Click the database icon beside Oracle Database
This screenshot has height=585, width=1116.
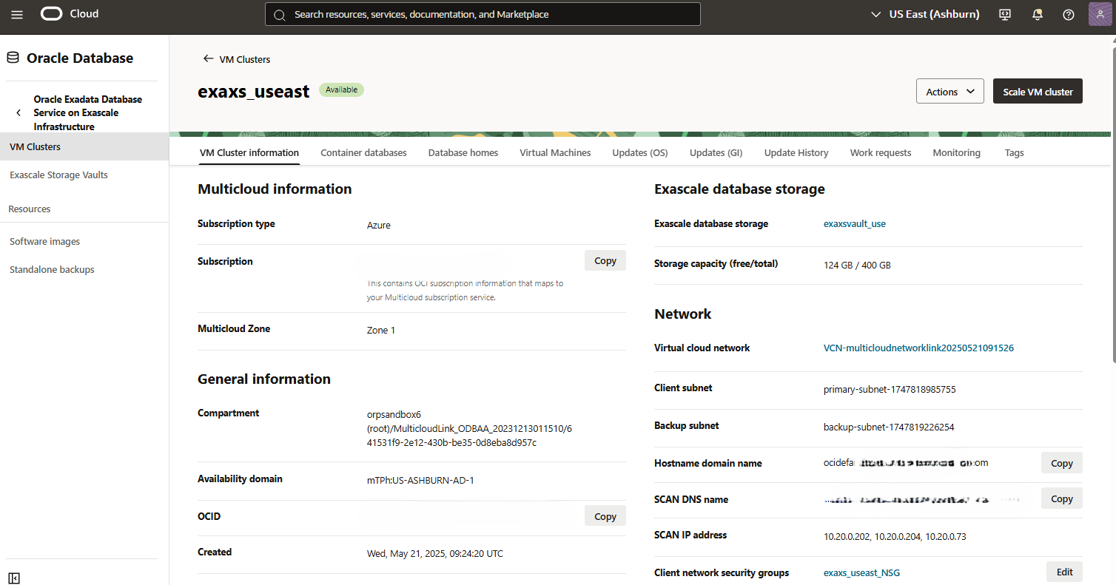pyautogui.click(x=13, y=57)
